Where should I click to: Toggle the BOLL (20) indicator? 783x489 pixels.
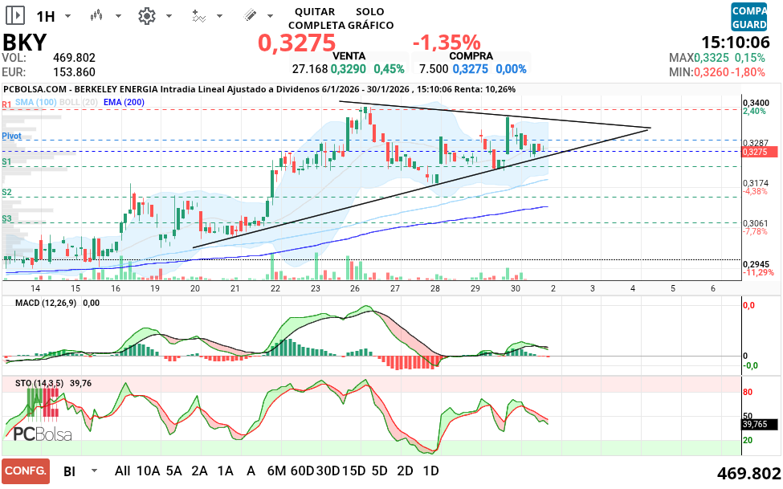tap(79, 102)
